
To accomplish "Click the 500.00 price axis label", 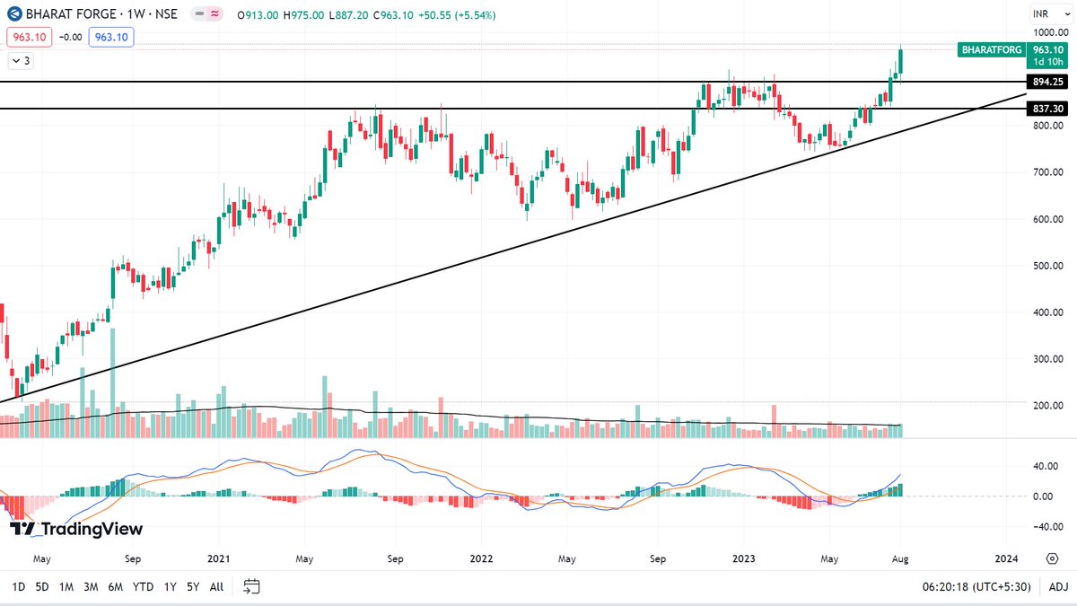I will 1048,266.
